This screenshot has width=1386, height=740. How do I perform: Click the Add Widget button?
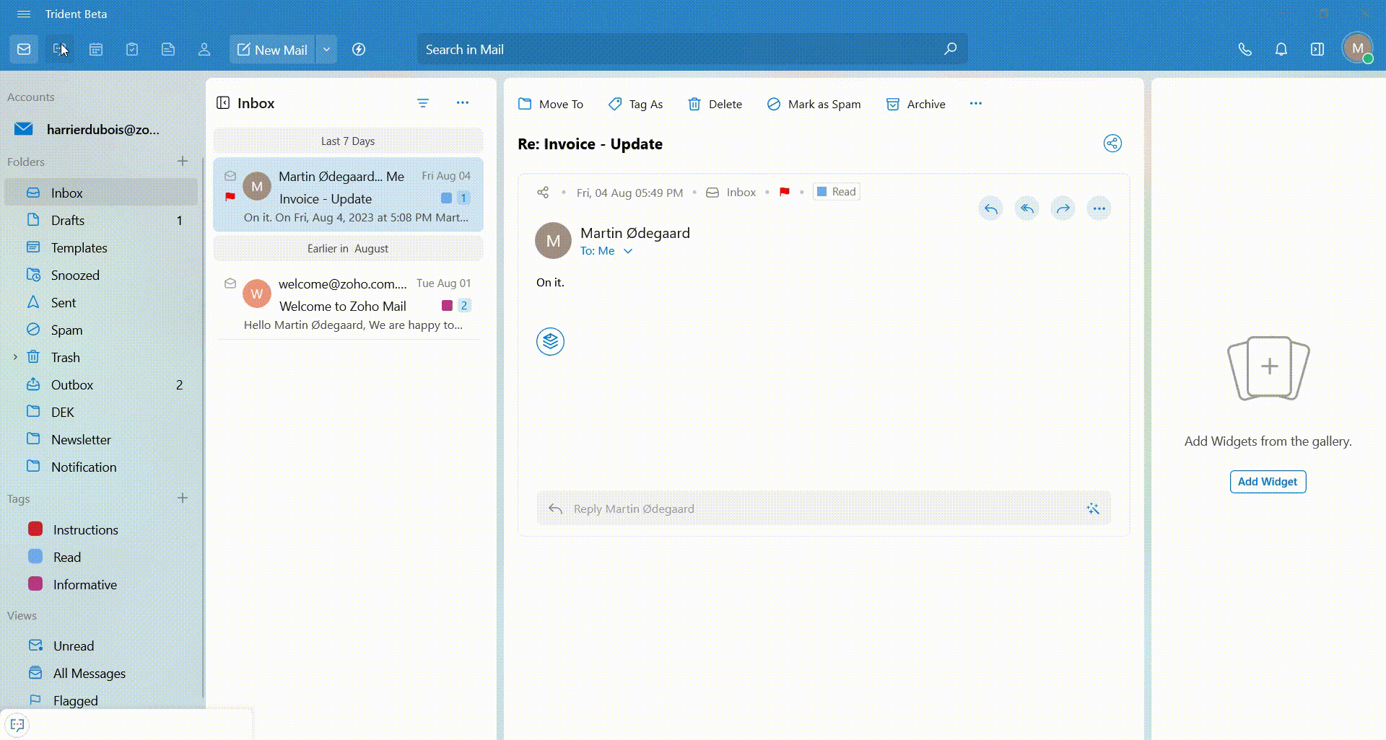click(x=1267, y=482)
